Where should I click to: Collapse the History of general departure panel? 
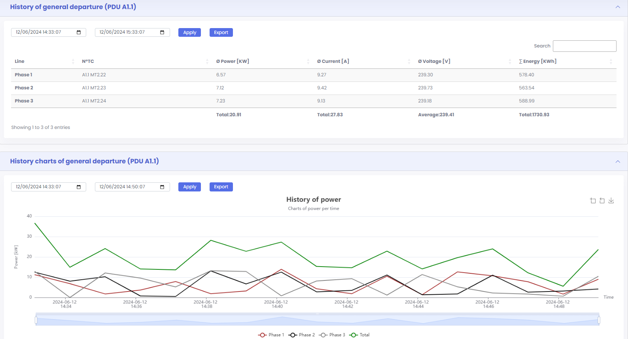[618, 7]
